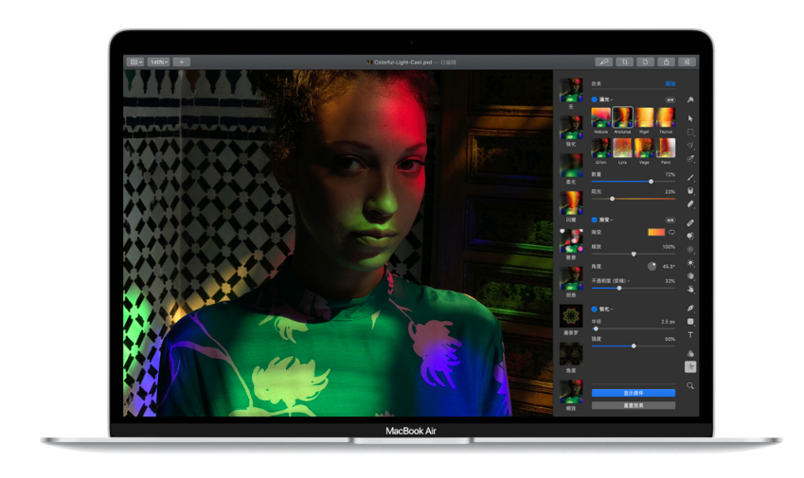
Task: Click the 半径 radius slider handle
Action: (x=596, y=328)
